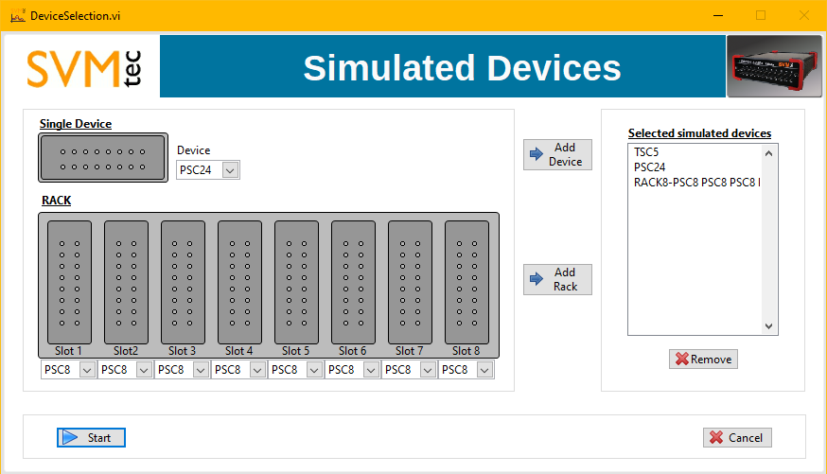
Task: Click the Add Rack button
Action: (557, 279)
